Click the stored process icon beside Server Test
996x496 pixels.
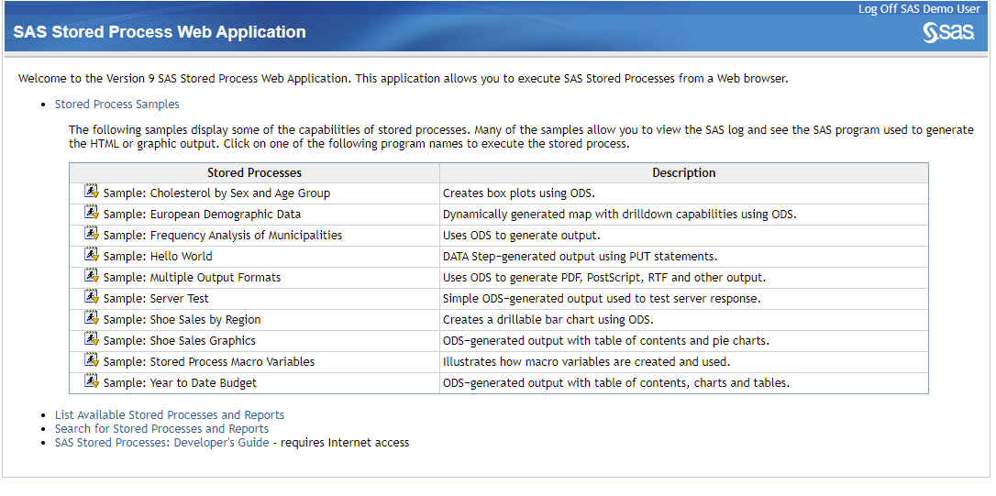pos(91,297)
